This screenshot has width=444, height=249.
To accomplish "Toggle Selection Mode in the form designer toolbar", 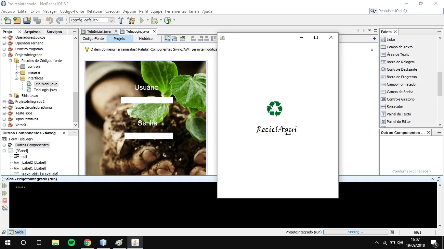I will click(167, 39).
